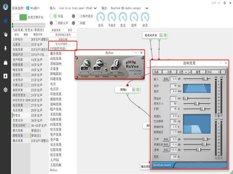
Task: Click the 录音 volume knob
Action: point(145,17)
